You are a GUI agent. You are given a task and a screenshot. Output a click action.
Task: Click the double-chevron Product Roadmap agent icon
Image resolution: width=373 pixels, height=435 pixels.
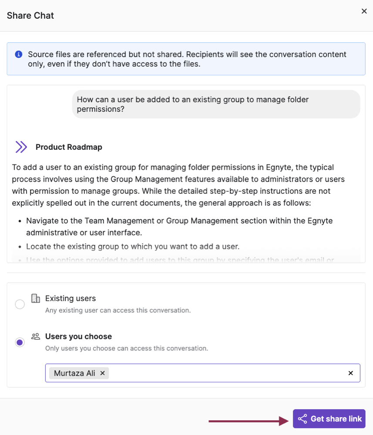[x=20, y=147]
